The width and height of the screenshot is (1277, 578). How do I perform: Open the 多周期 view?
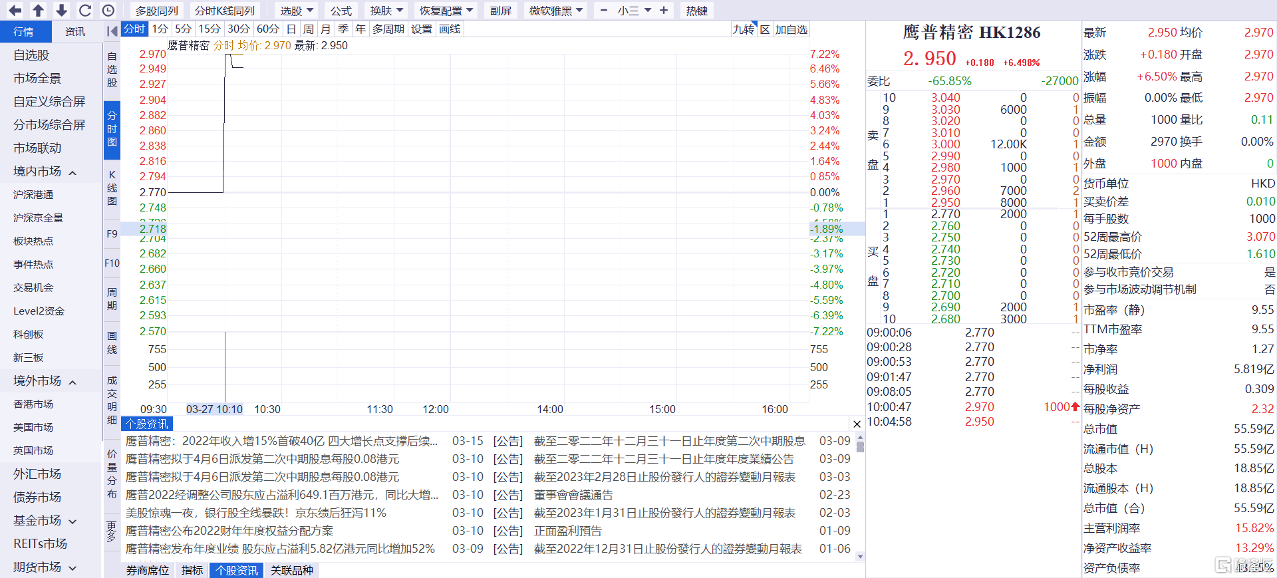coord(388,29)
